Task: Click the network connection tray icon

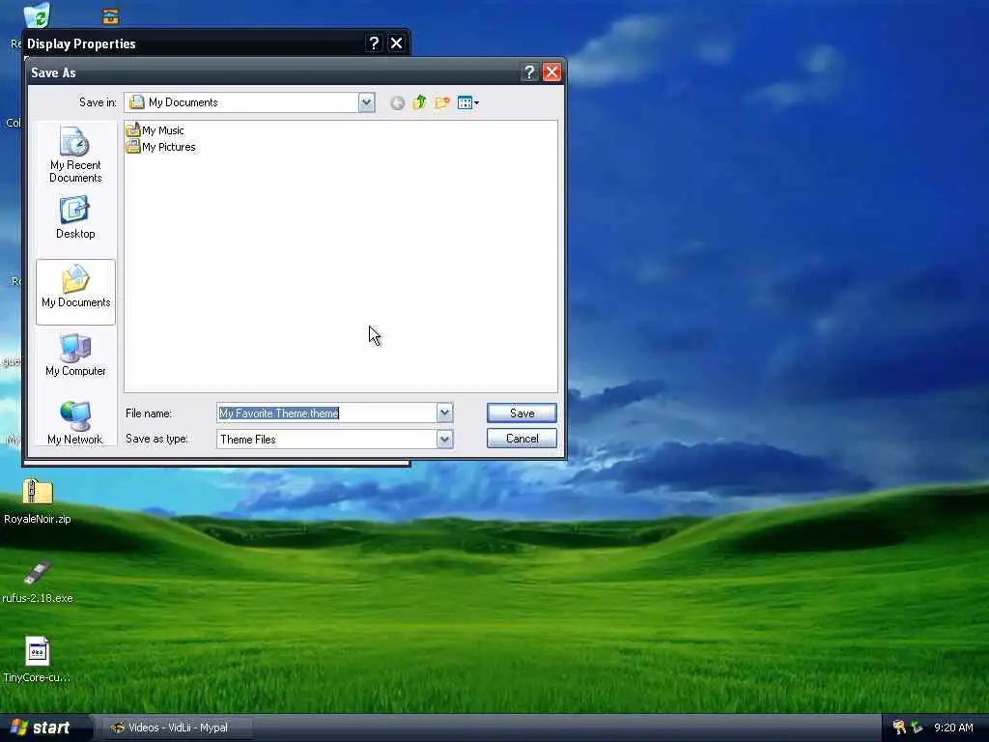Action: (917, 728)
